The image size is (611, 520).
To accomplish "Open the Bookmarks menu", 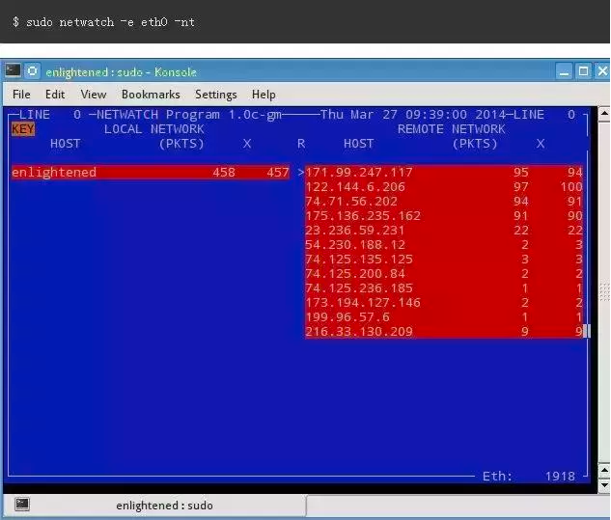I will (x=151, y=95).
